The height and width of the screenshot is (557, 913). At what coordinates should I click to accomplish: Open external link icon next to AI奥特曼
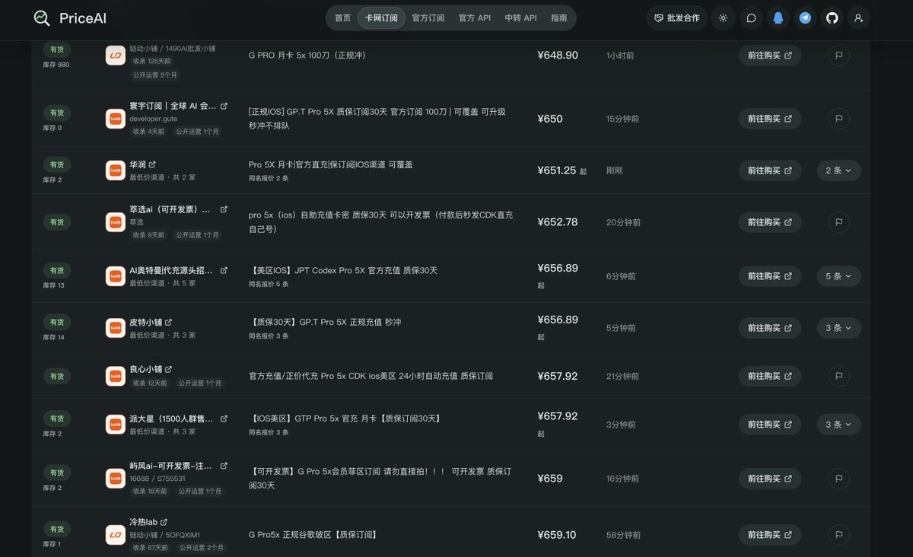[224, 270]
